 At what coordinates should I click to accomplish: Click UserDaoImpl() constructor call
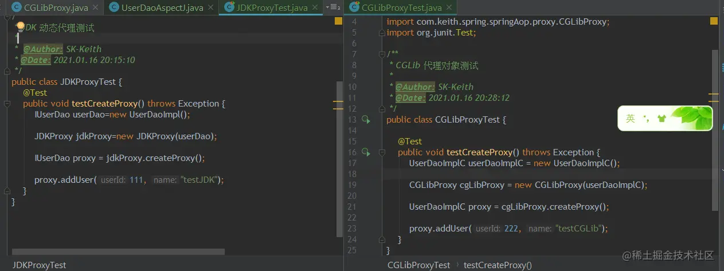158,115
